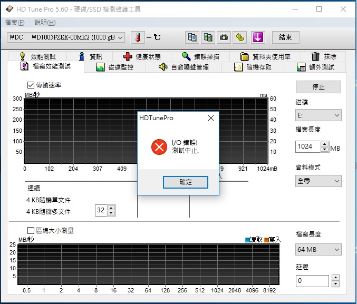Click the blue 讀取 read legend swatch
357x304 pixels.
coord(247,240)
